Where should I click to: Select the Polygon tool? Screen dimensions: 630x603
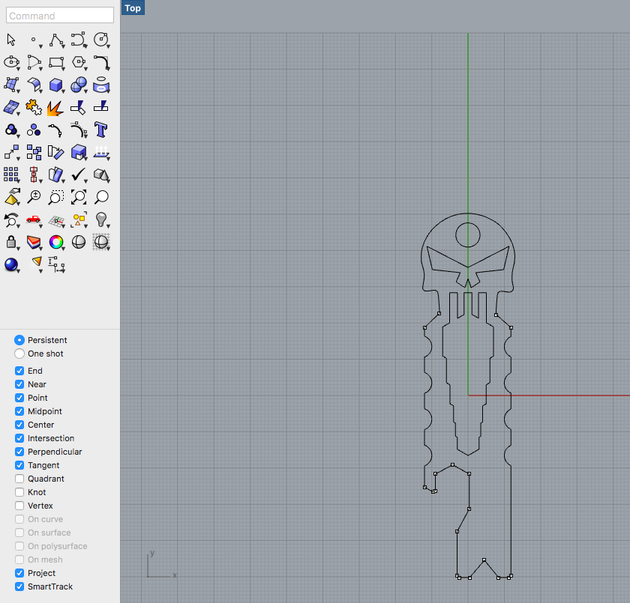click(78, 62)
